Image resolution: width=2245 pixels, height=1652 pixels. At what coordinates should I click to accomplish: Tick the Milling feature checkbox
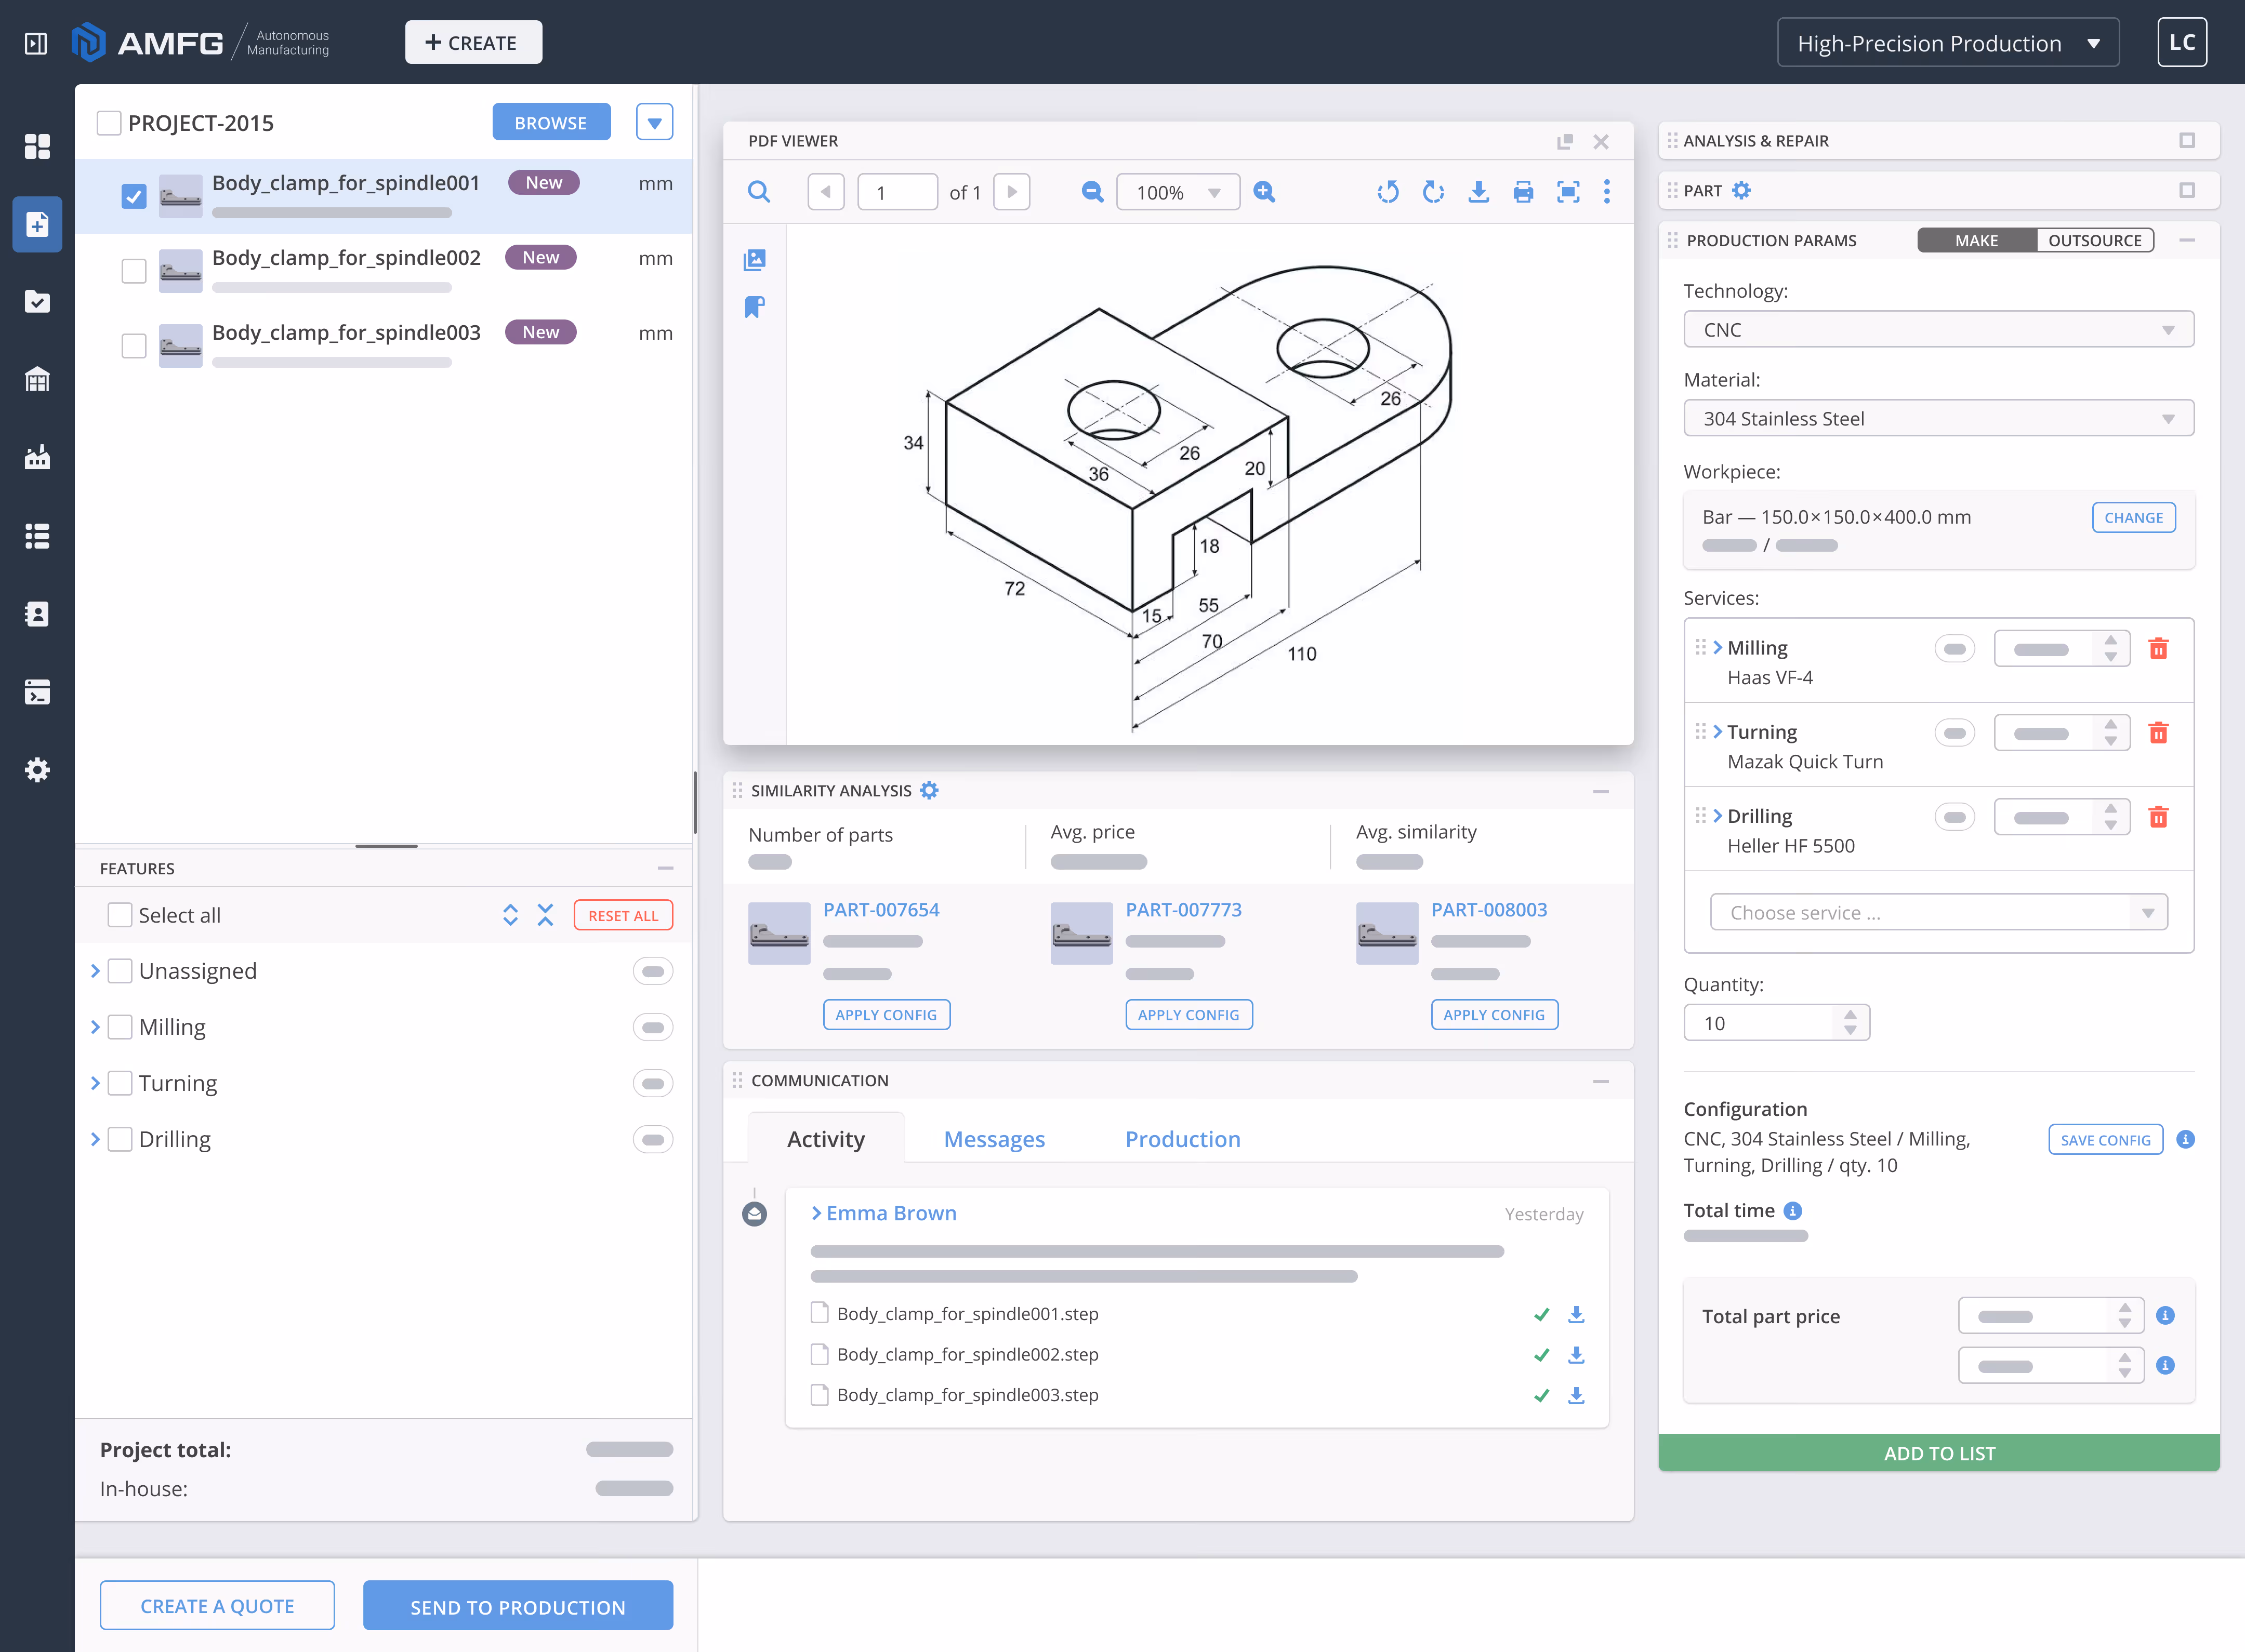point(120,1027)
